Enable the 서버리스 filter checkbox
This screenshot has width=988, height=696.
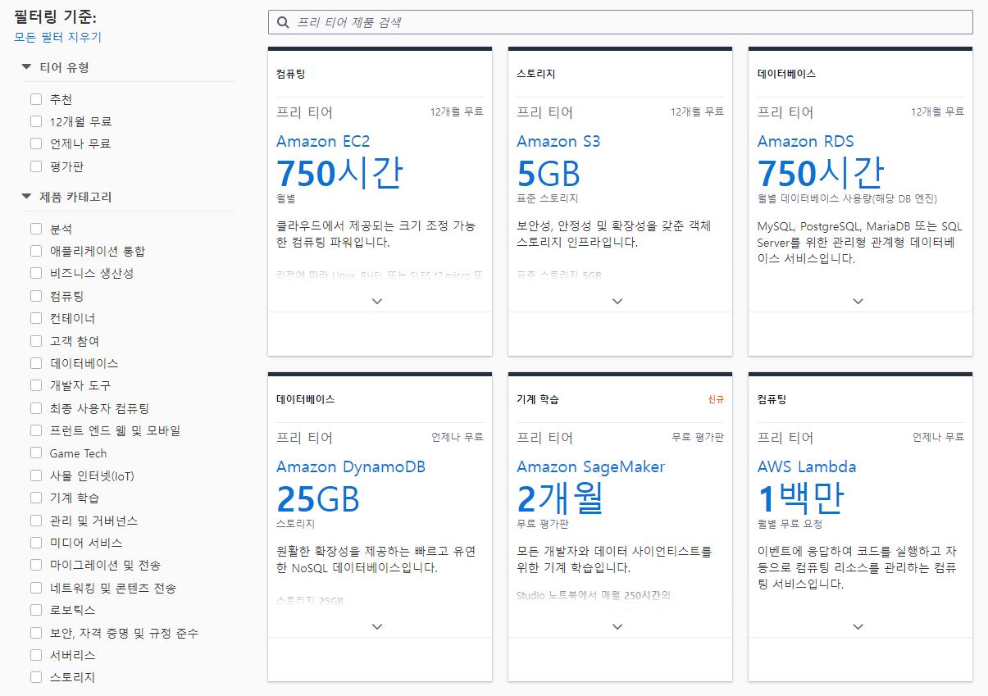[36, 655]
